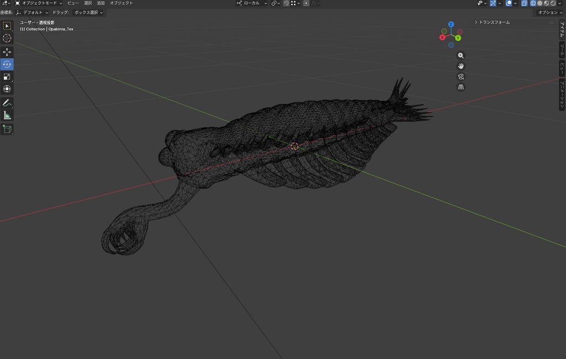Open the オブジェクトモード mode dropdown
The width and height of the screenshot is (566, 359).
pos(38,3)
